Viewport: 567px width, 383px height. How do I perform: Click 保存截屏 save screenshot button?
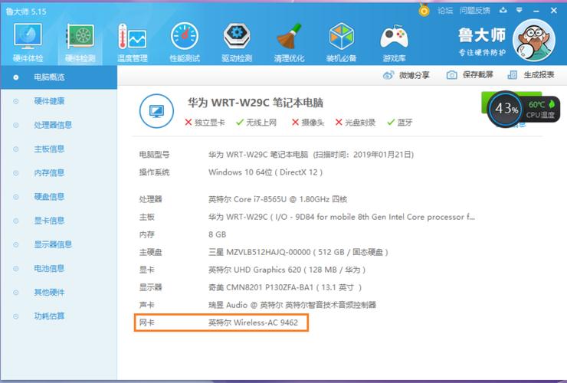coord(470,75)
